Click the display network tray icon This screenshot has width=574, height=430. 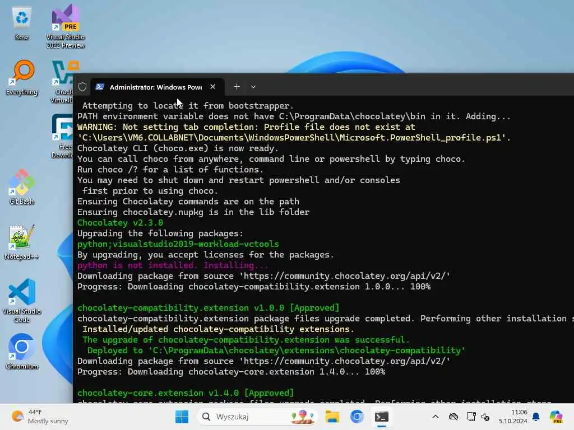pos(471,417)
